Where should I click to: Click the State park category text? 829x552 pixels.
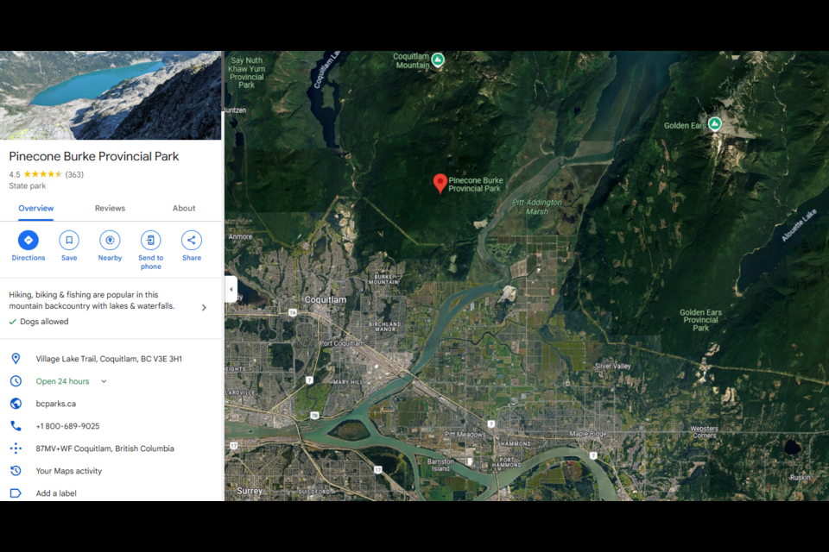tap(27, 186)
